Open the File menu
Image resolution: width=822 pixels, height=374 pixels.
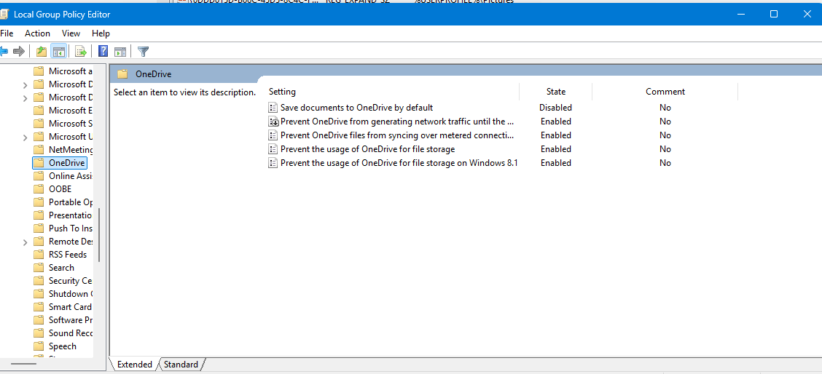coord(7,33)
